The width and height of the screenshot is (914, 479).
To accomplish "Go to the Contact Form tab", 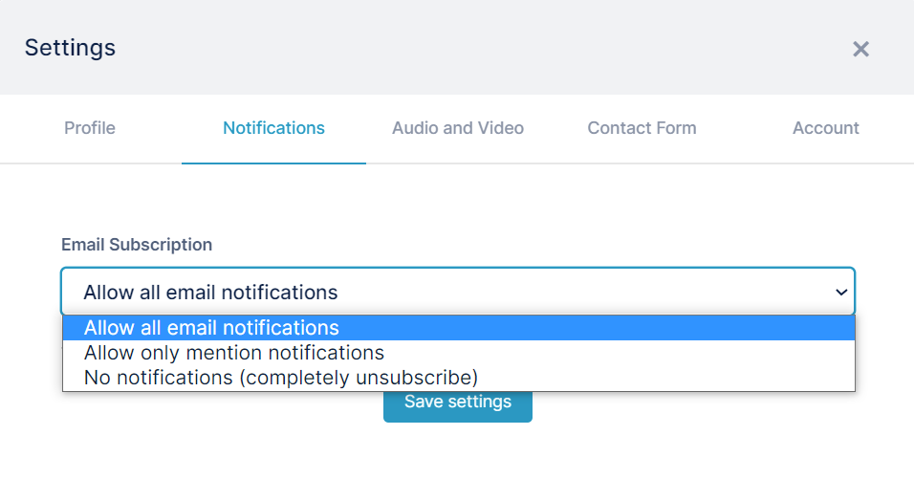I will click(x=642, y=128).
